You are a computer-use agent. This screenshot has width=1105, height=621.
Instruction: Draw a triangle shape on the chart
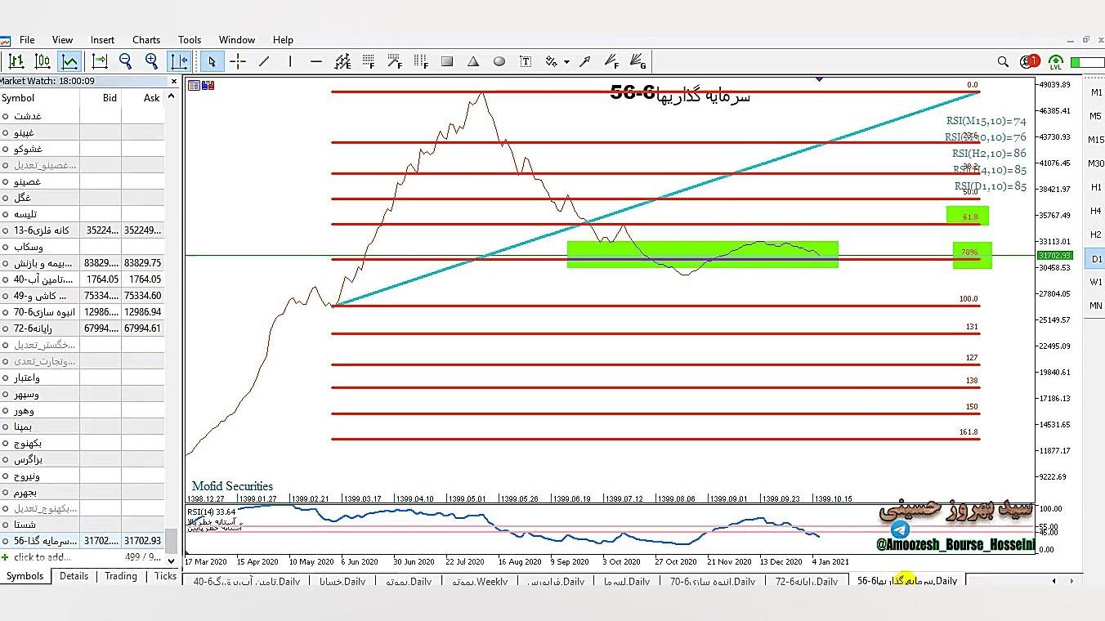pos(473,61)
